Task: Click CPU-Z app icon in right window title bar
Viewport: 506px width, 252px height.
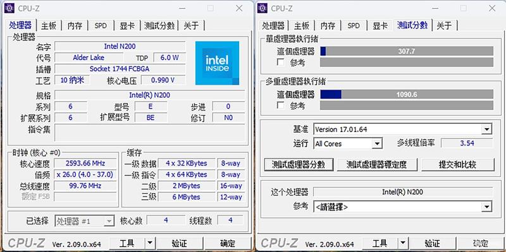Action: pyautogui.click(x=262, y=8)
